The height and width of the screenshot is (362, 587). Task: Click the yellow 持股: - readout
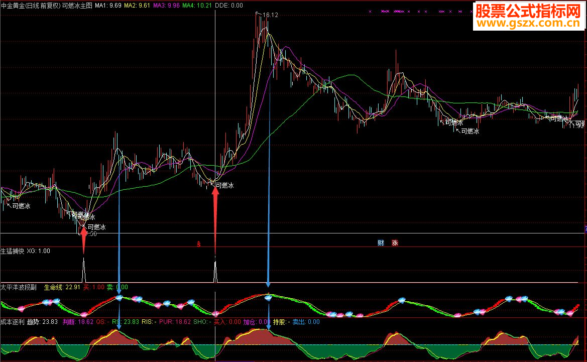pyautogui.click(x=282, y=322)
